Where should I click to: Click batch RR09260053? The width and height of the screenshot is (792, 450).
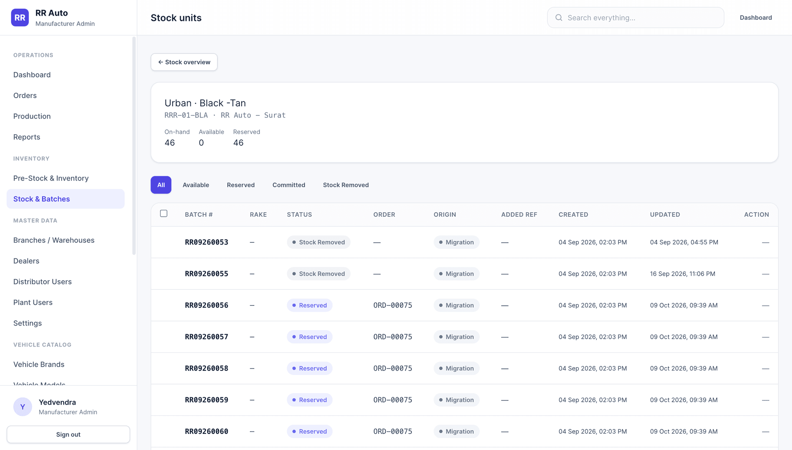click(206, 242)
